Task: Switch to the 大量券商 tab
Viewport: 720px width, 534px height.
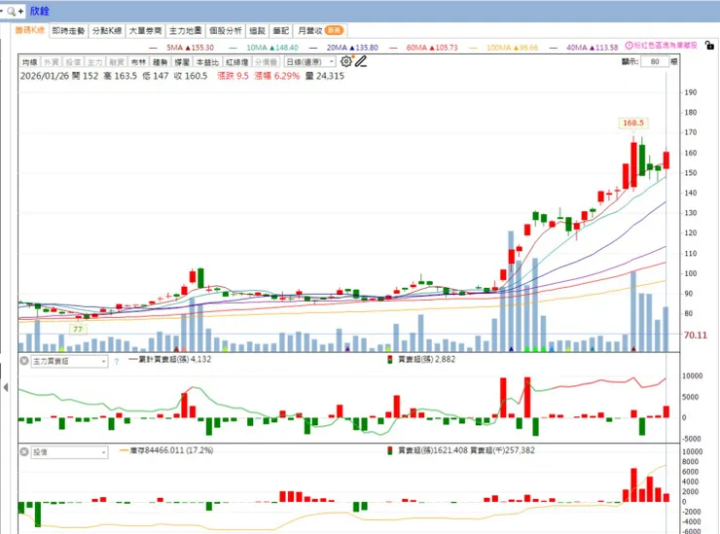Action: point(145,31)
